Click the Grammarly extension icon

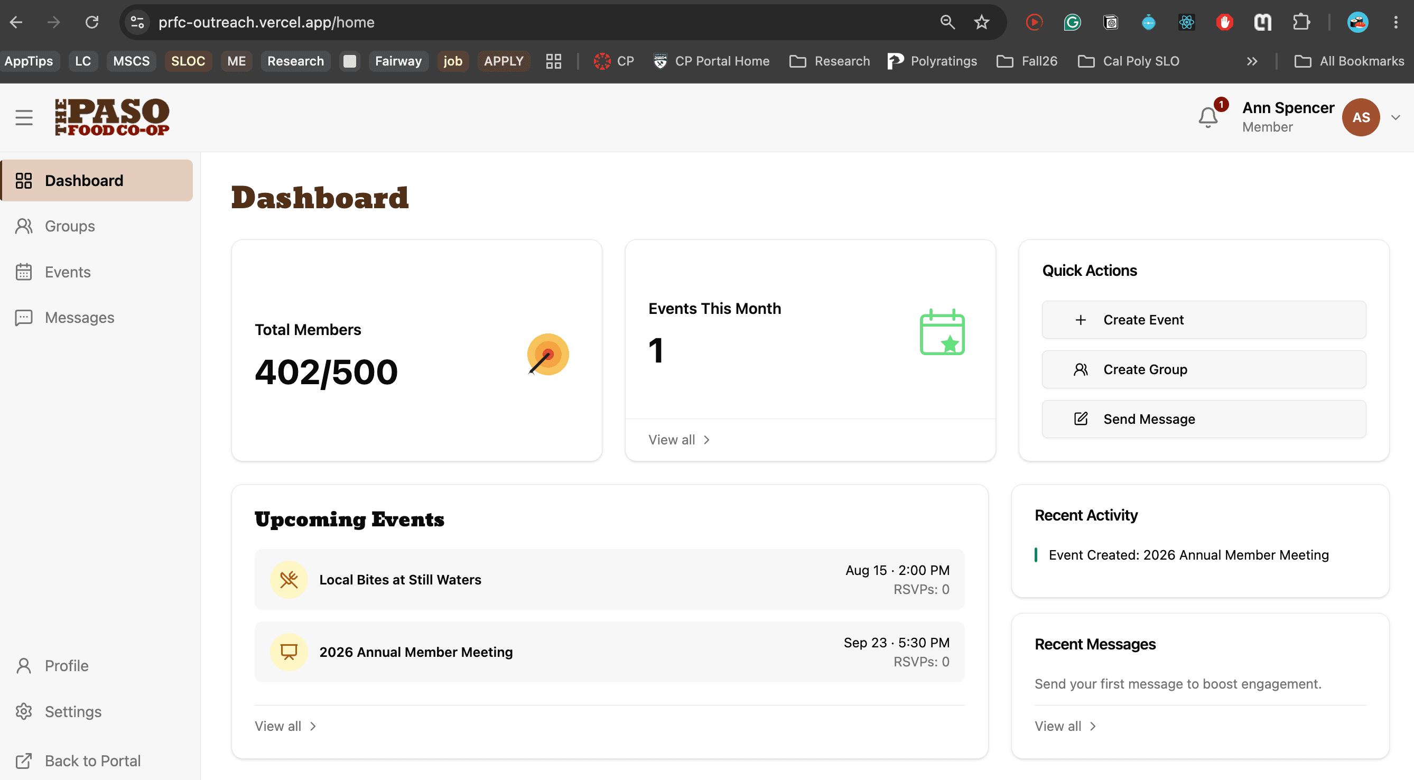1072,22
